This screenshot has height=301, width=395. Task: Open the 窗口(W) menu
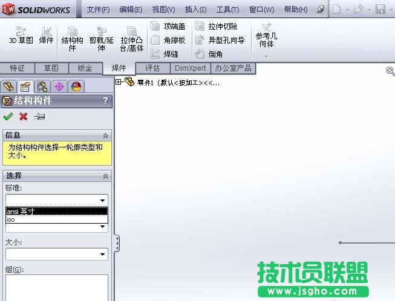pos(261,10)
